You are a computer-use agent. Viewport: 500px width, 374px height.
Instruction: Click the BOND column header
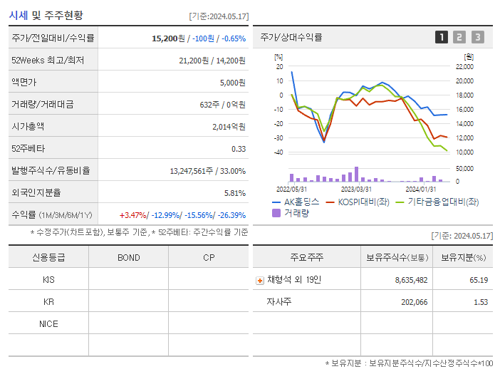[129, 258]
